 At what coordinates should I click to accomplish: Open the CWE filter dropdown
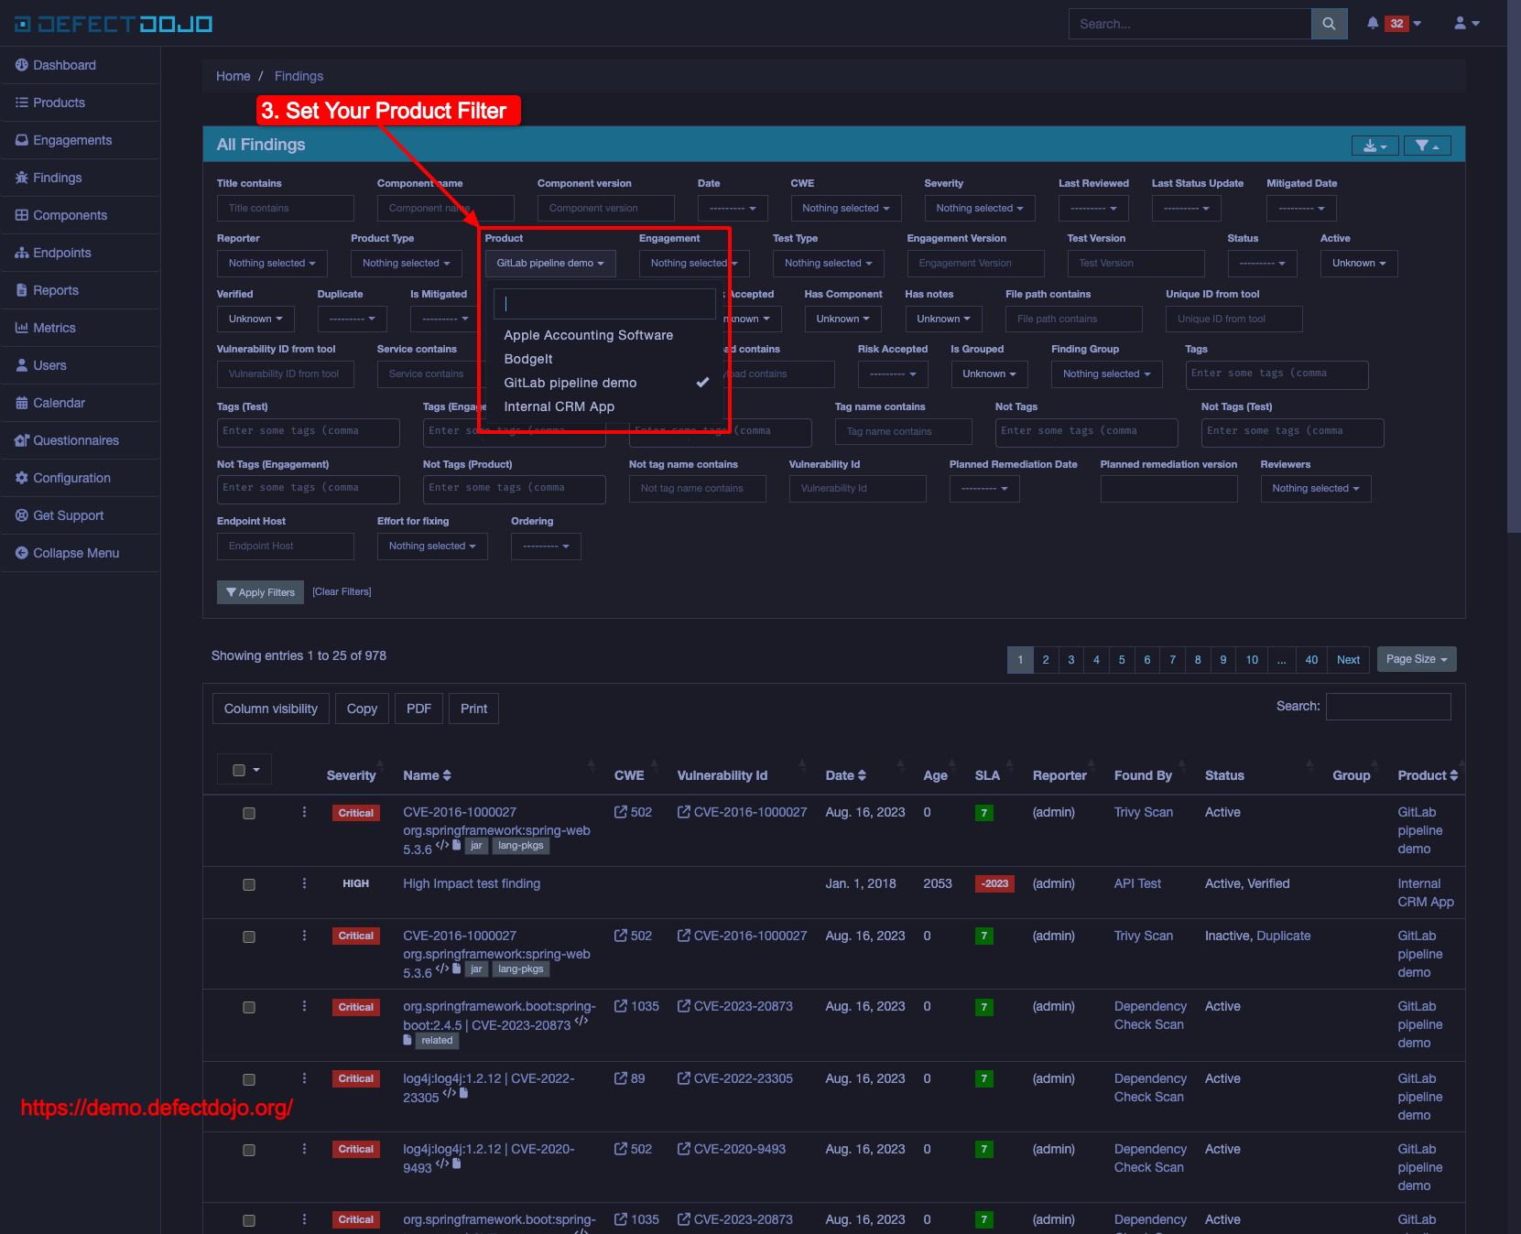click(846, 209)
